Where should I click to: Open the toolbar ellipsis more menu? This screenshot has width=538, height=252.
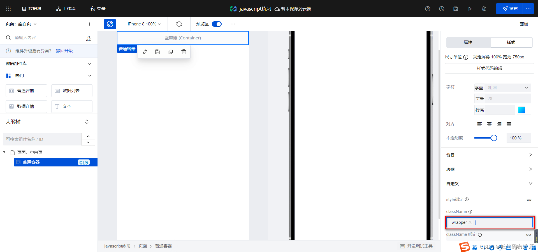pyautogui.click(x=233, y=24)
